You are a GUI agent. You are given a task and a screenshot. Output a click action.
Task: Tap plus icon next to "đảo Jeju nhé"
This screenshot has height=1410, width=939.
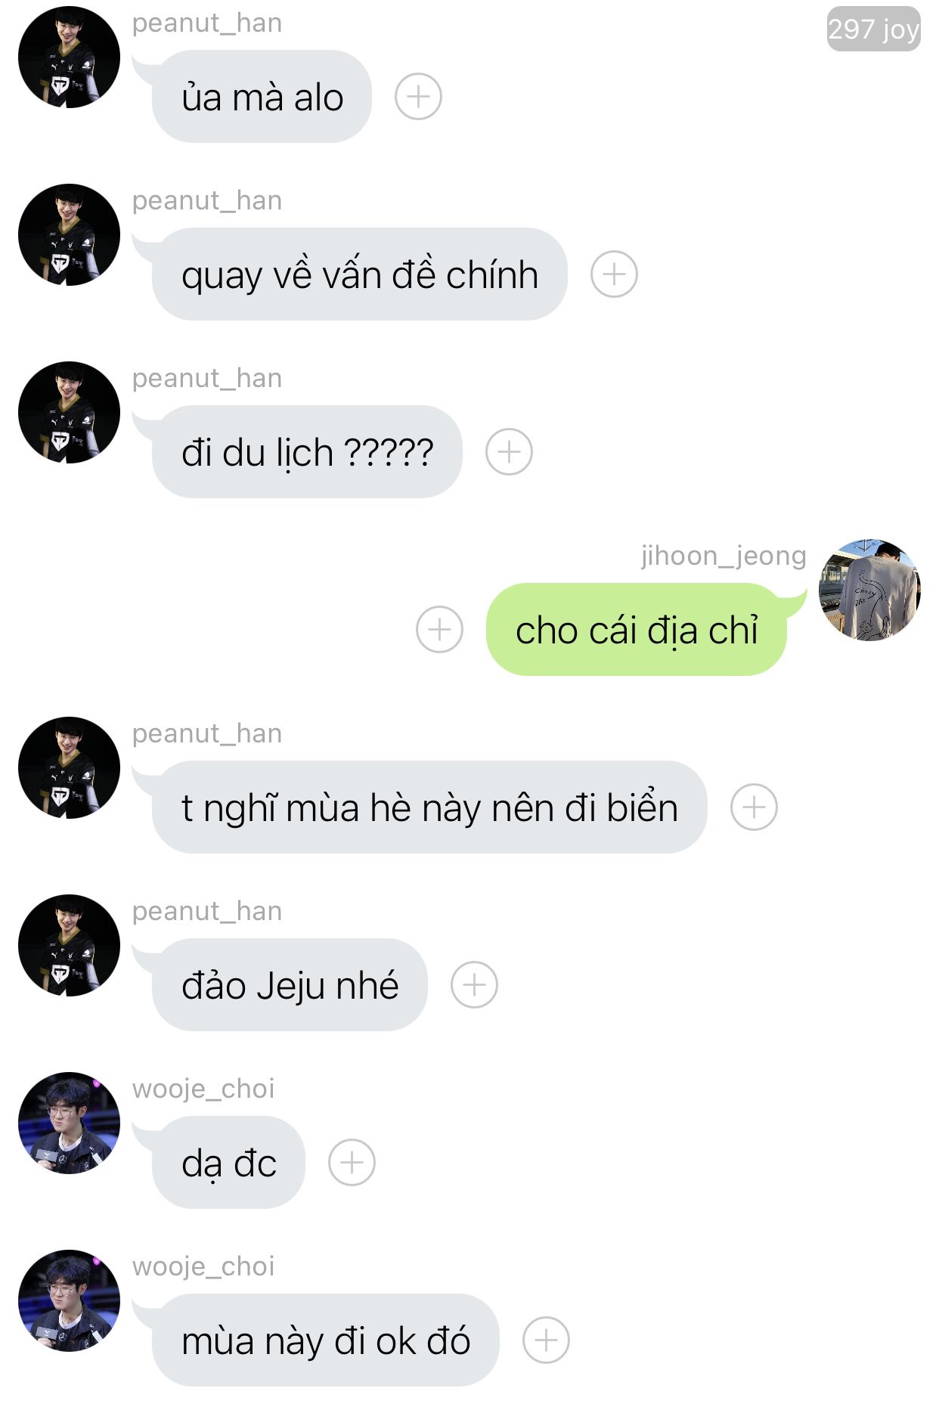click(x=474, y=985)
